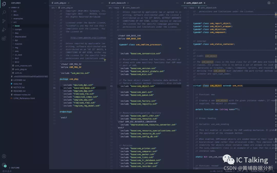Open the Manage gear menu
The width and height of the screenshot is (277, 173).
pos(4,165)
